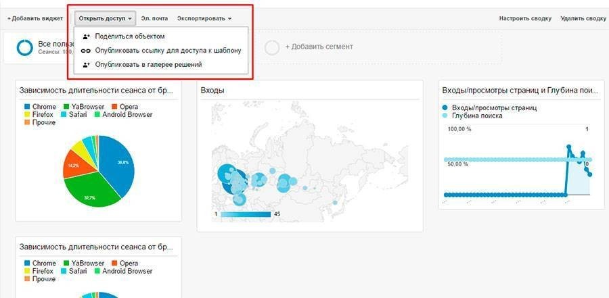The height and width of the screenshot is (298, 609).
Task: Click Chrome swatch in lower pie widget legend
Action: [x=27, y=264]
